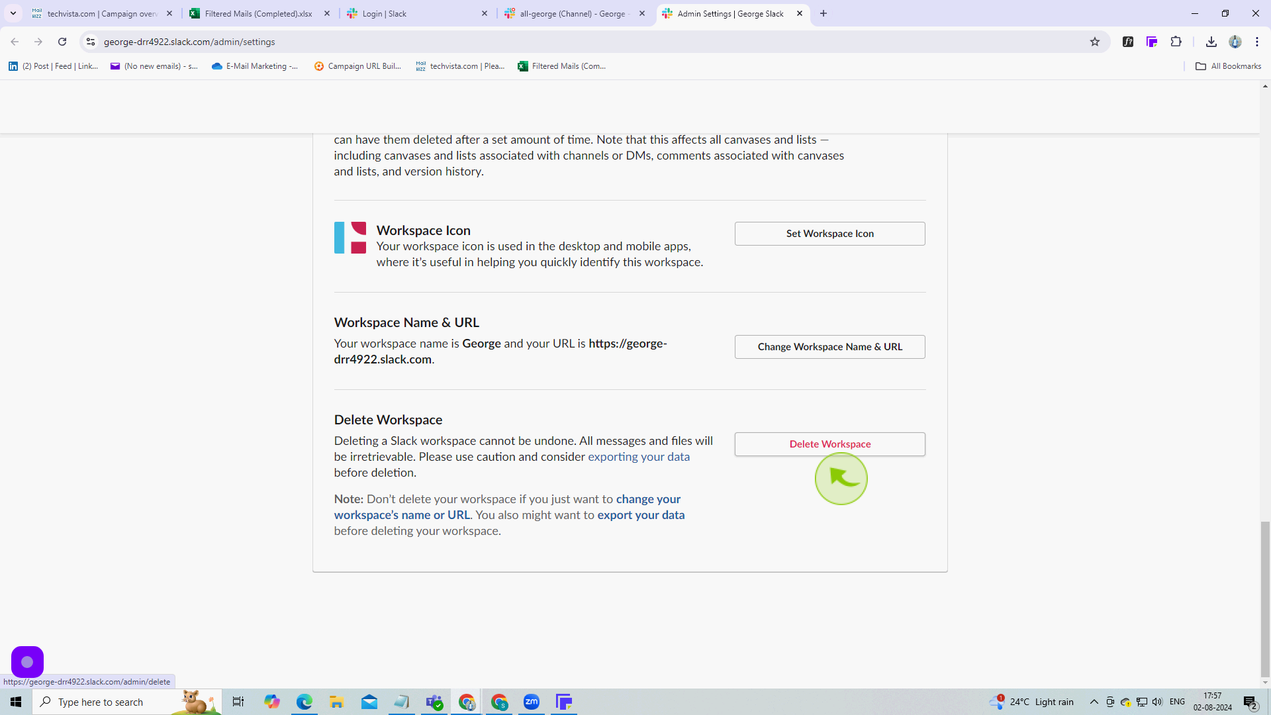Open the Extensions puzzle icon
The width and height of the screenshot is (1271, 715).
pyautogui.click(x=1176, y=42)
